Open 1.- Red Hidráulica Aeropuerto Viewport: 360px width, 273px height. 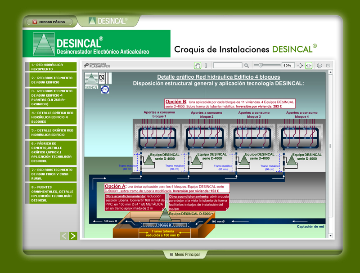tap(53, 67)
